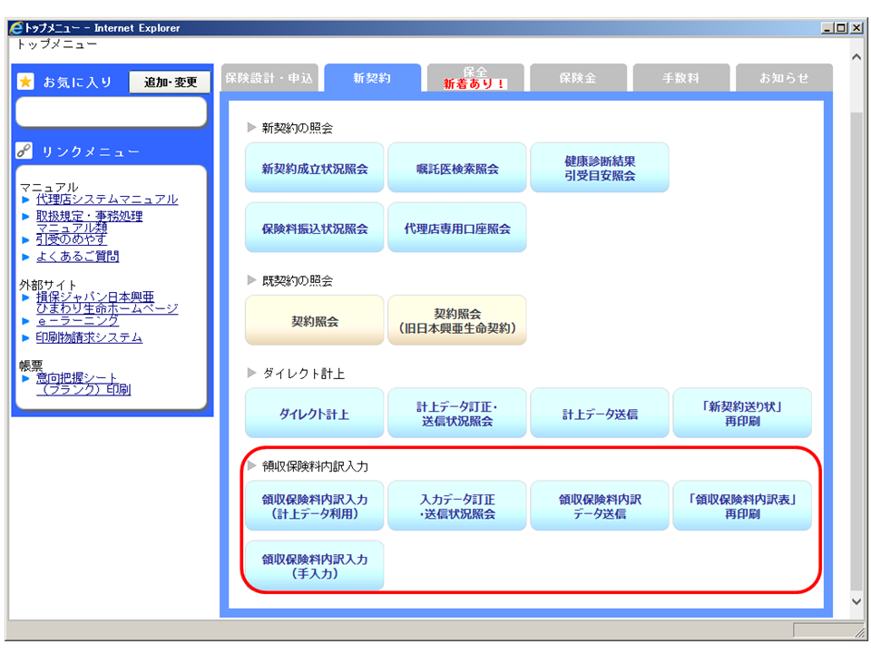Viewport: 871px width, 653px height.
Task: Click the link icon beside リンクメニュー
Action: tap(24, 151)
